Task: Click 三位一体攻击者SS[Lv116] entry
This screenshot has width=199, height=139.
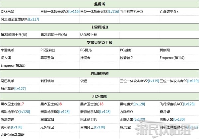Action: 100,12
